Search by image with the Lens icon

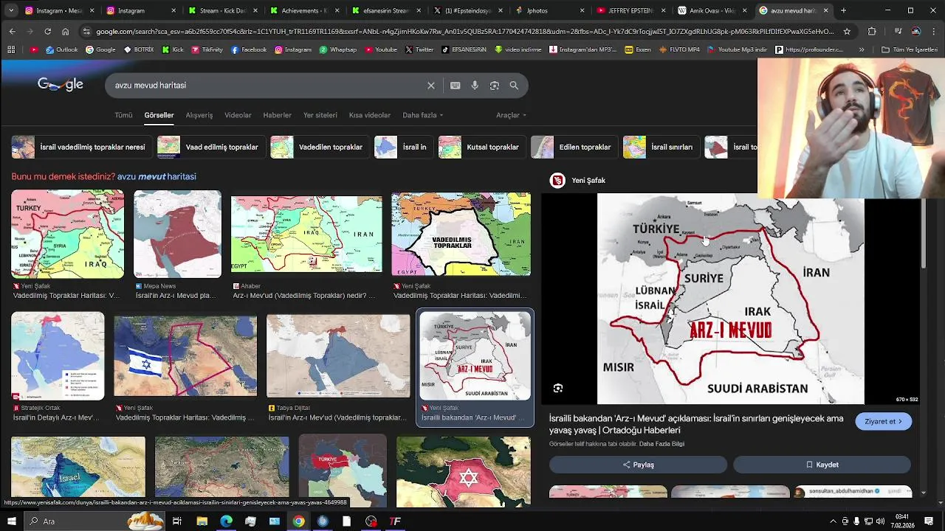point(495,86)
